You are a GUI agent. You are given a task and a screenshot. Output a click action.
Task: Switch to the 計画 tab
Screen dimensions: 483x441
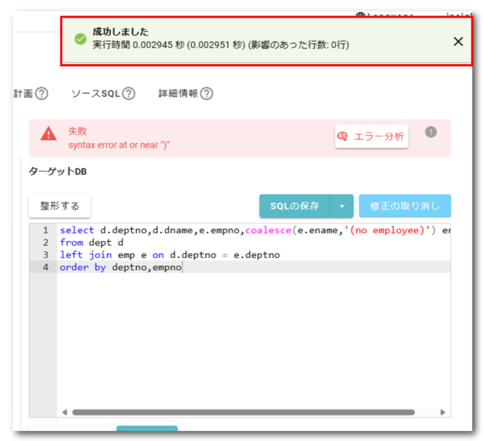pos(23,94)
